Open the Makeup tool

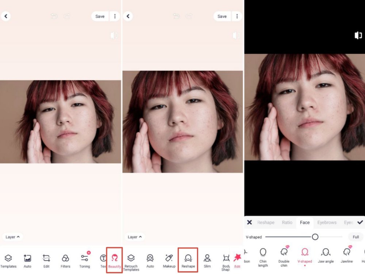coord(169,260)
